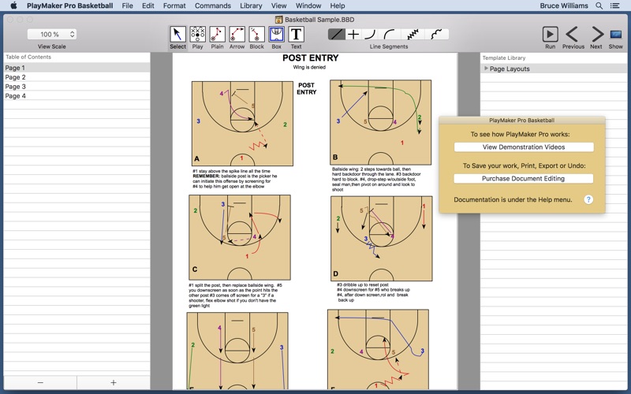Screen dimensions: 631x394
Task: Click the caption text under diagram C
Action: [235, 295]
